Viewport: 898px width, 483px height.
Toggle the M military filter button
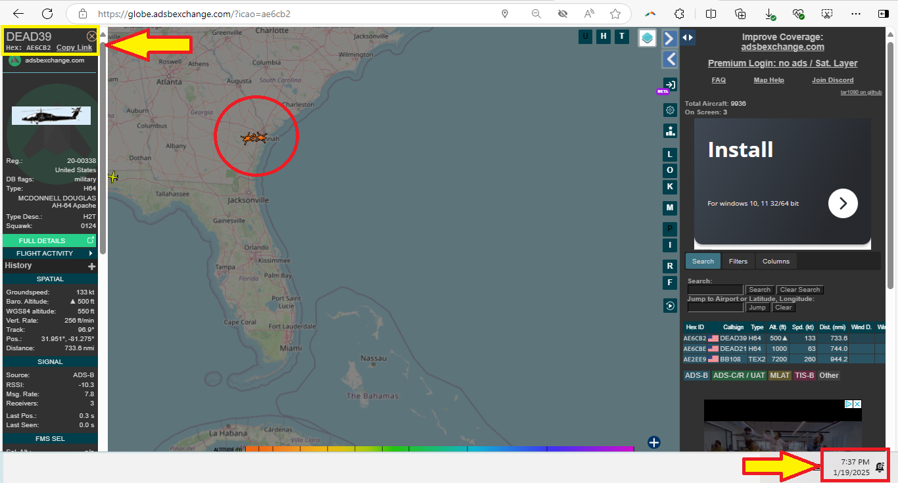pyautogui.click(x=670, y=208)
